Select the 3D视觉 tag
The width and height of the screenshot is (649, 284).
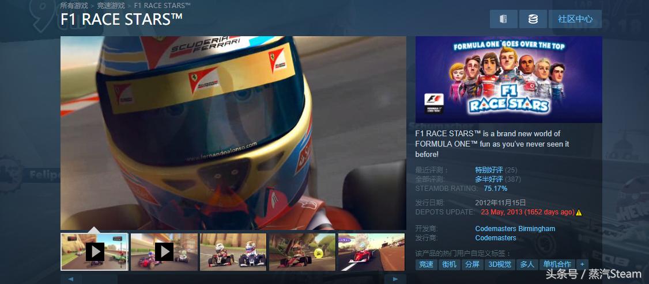pos(500,264)
